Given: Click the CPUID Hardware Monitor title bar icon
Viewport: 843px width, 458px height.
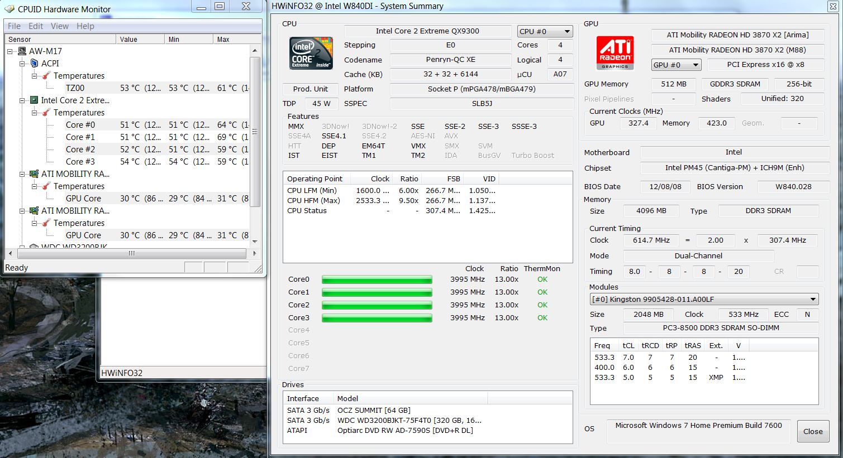Looking at the screenshot, I should tap(9, 9).
